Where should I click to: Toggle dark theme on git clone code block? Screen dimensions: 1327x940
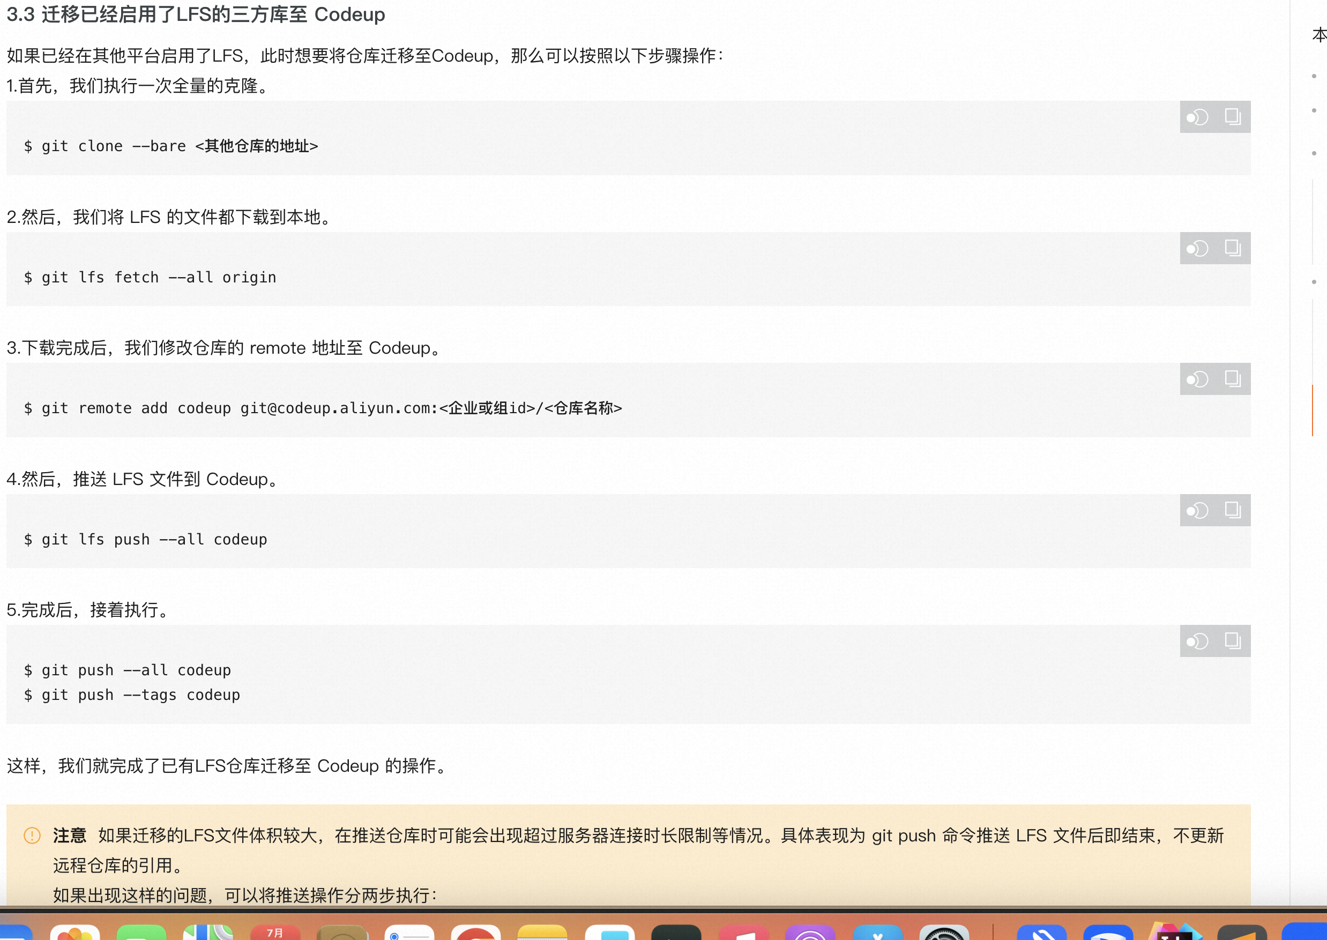(1197, 117)
